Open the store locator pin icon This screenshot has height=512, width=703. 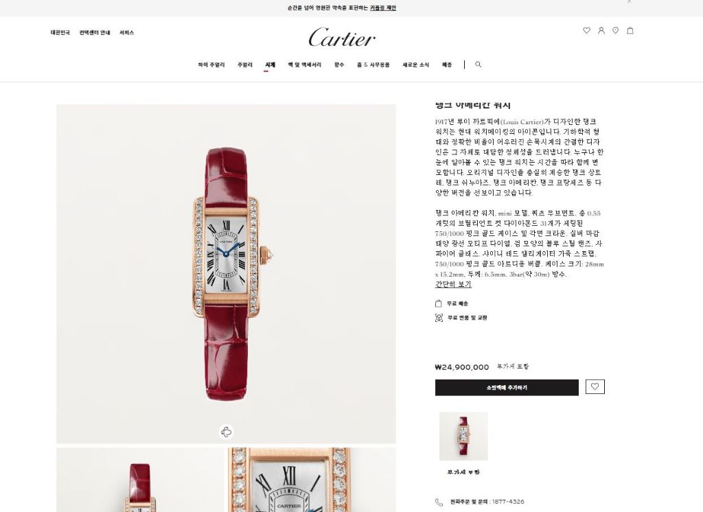pyautogui.click(x=616, y=30)
